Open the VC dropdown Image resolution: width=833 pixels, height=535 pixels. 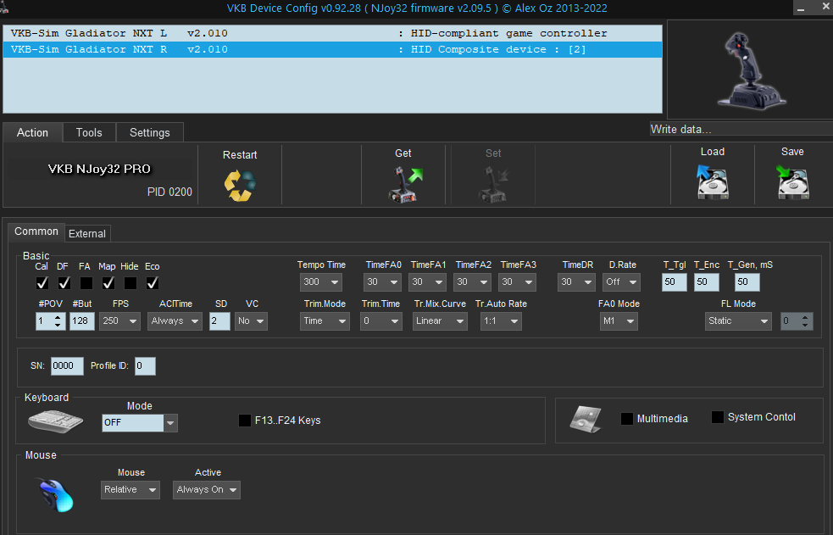[x=251, y=320]
